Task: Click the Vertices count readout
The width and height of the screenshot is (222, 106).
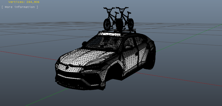Action: point(24,2)
